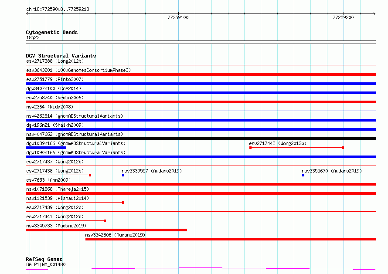The image size is (388, 274).
Task: Select the short blue dgv1089n166 bar
Action: tap(46, 148)
